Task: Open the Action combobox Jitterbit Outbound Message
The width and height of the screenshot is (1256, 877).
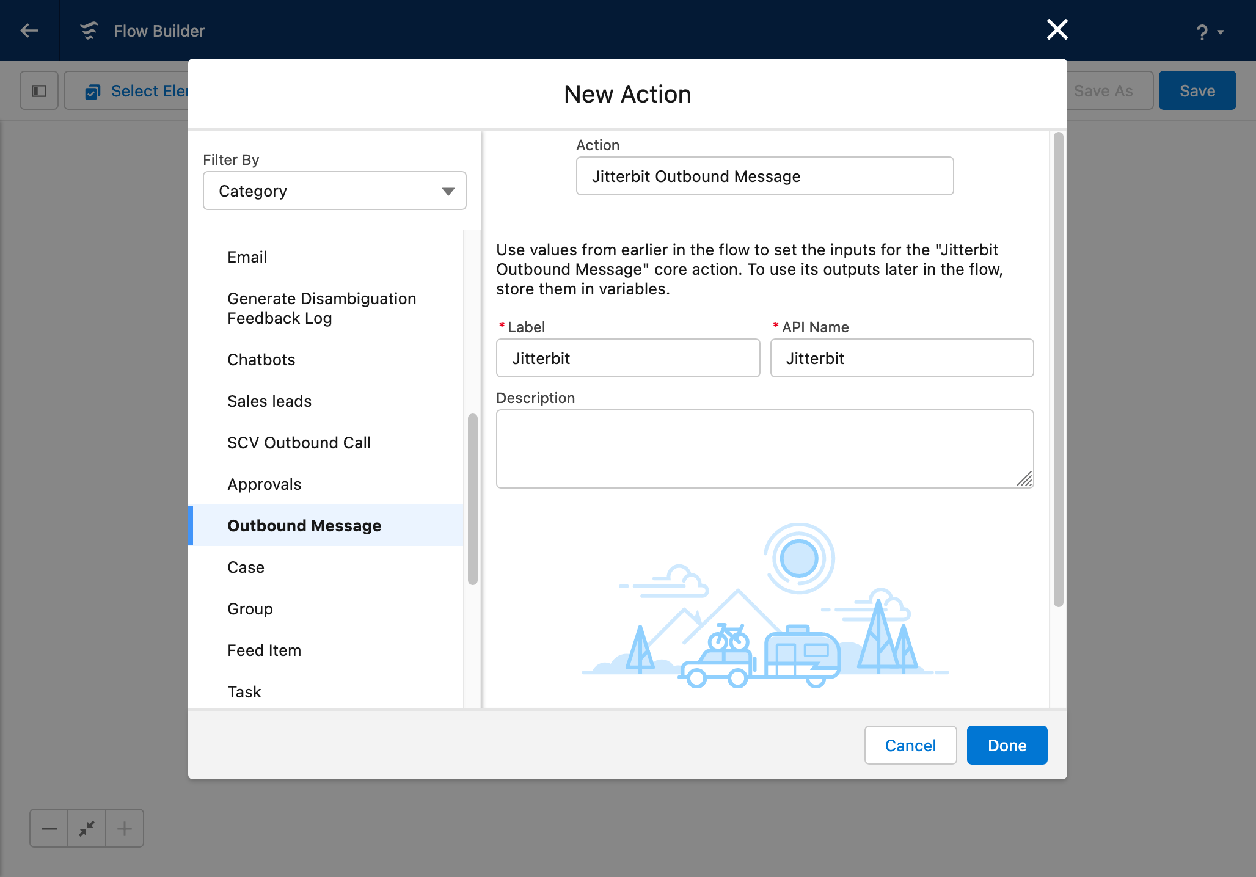Action: pyautogui.click(x=764, y=176)
